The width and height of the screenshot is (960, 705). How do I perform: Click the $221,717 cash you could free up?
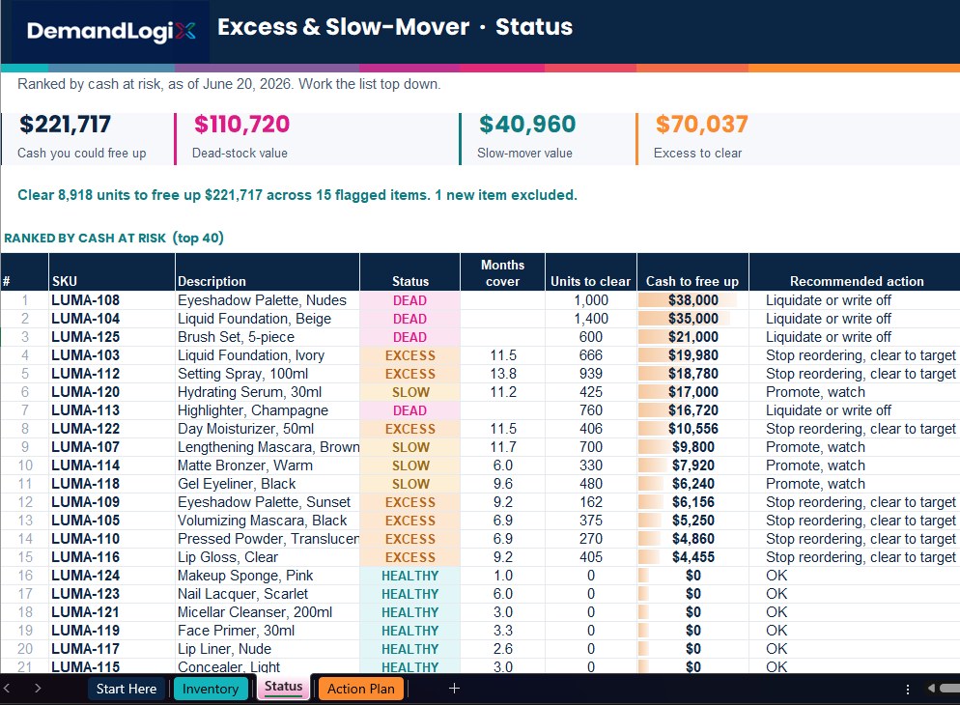point(65,125)
